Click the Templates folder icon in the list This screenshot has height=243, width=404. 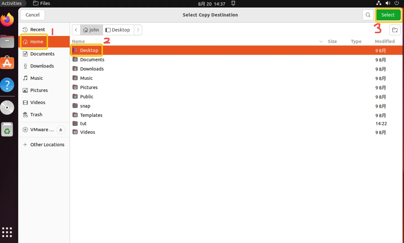pyautogui.click(x=75, y=115)
